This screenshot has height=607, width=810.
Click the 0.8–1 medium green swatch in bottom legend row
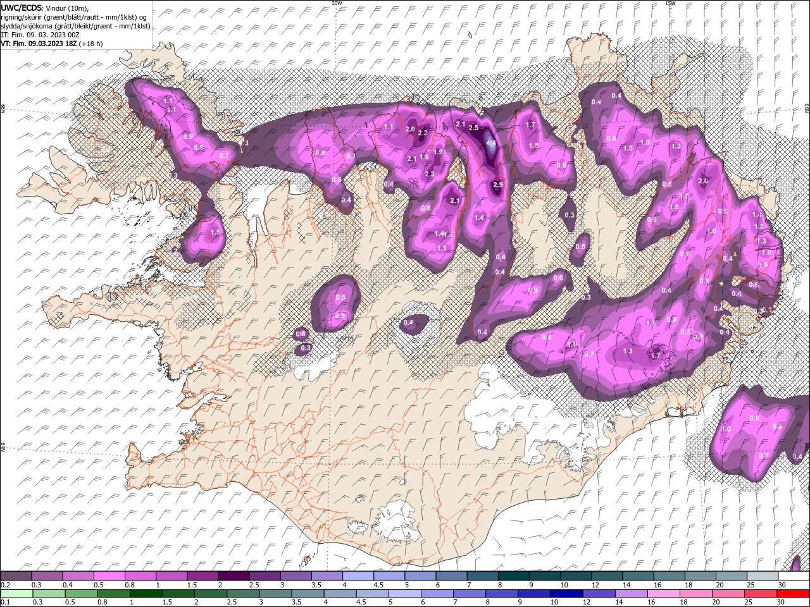point(113,594)
